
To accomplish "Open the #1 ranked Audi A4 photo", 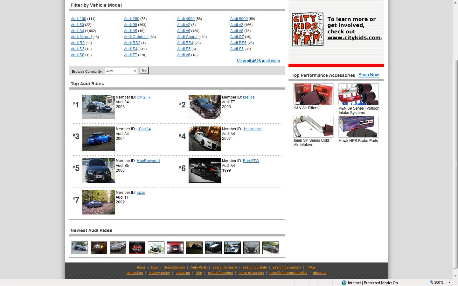I will pos(98,107).
